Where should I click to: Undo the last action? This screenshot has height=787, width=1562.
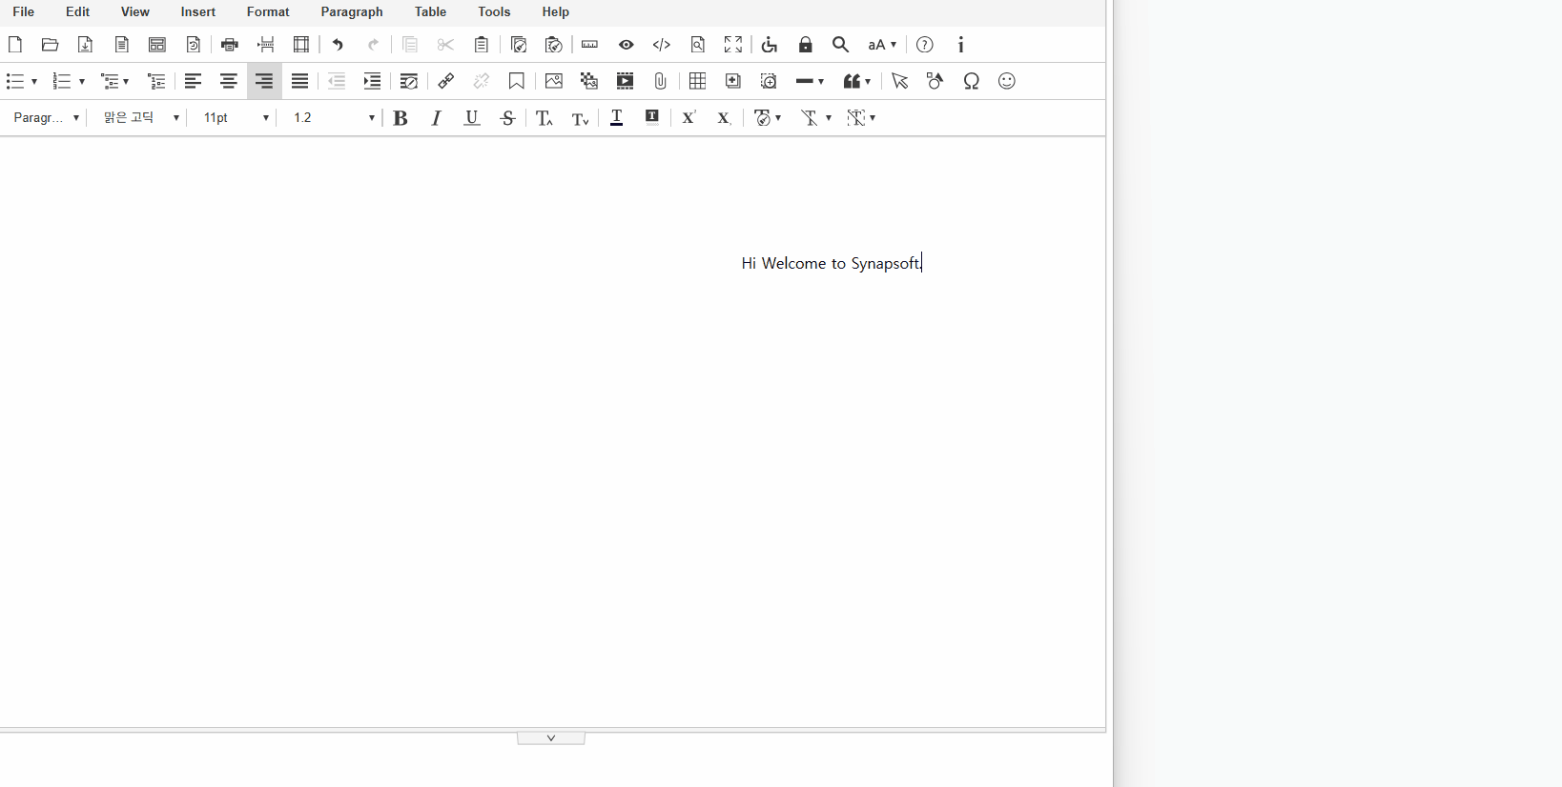pyautogui.click(x=338, y=45)
